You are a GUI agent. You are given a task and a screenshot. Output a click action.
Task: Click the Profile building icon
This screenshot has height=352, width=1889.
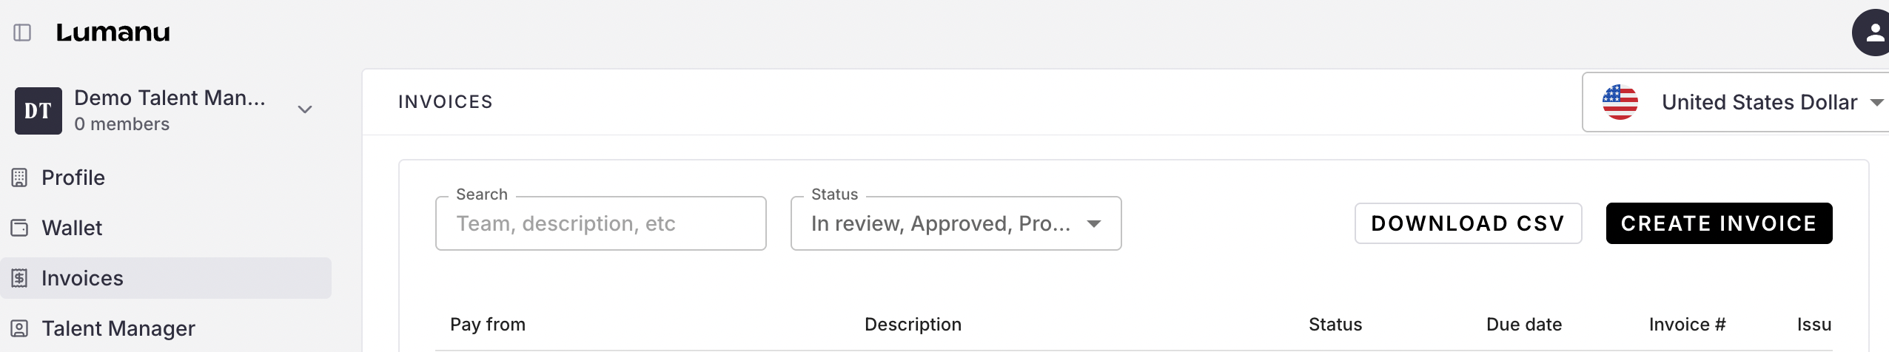point(19,177)
